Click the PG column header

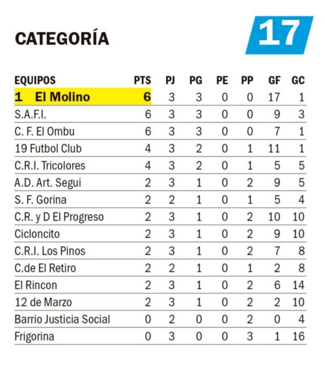(195, 80)
